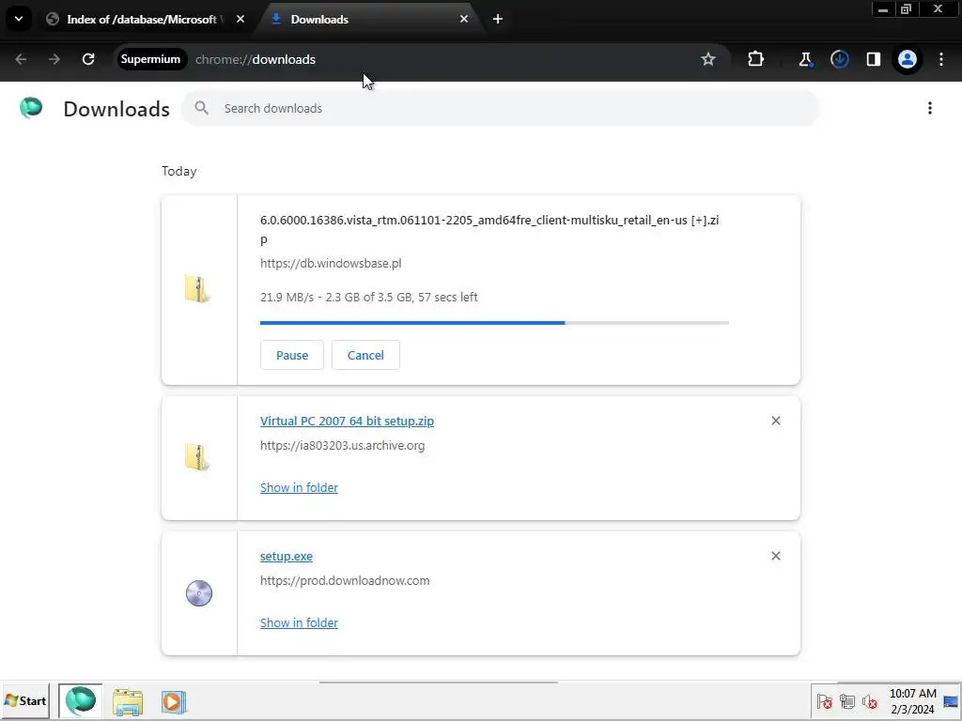This screenshot has width=962, height=721.
Task: Open the setup.exe download
Action: tap(286, 556)
